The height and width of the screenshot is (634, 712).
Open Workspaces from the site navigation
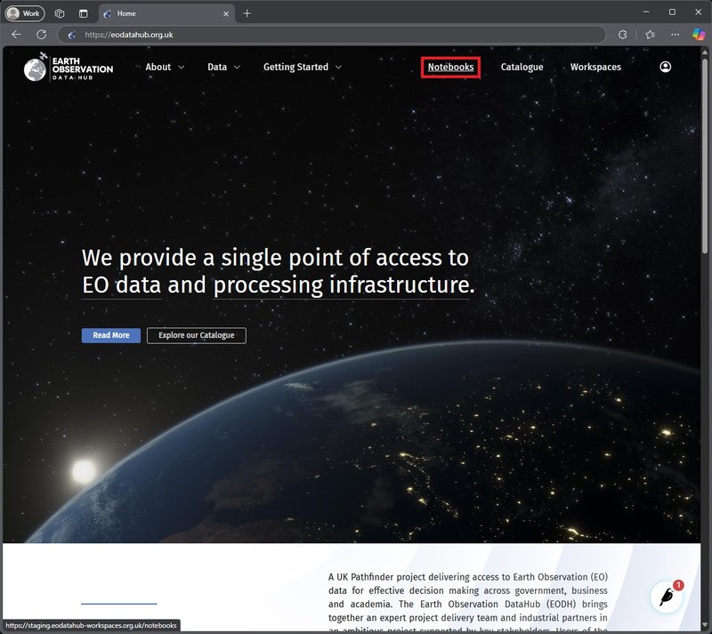(x=595, y=67)
